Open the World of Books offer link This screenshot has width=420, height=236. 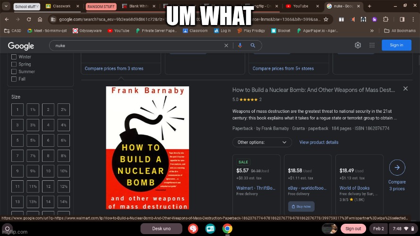[x=354, y=188]
